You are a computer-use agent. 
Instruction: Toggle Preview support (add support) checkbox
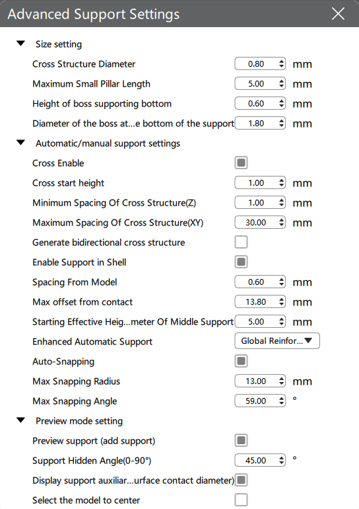tap(241, 440)
